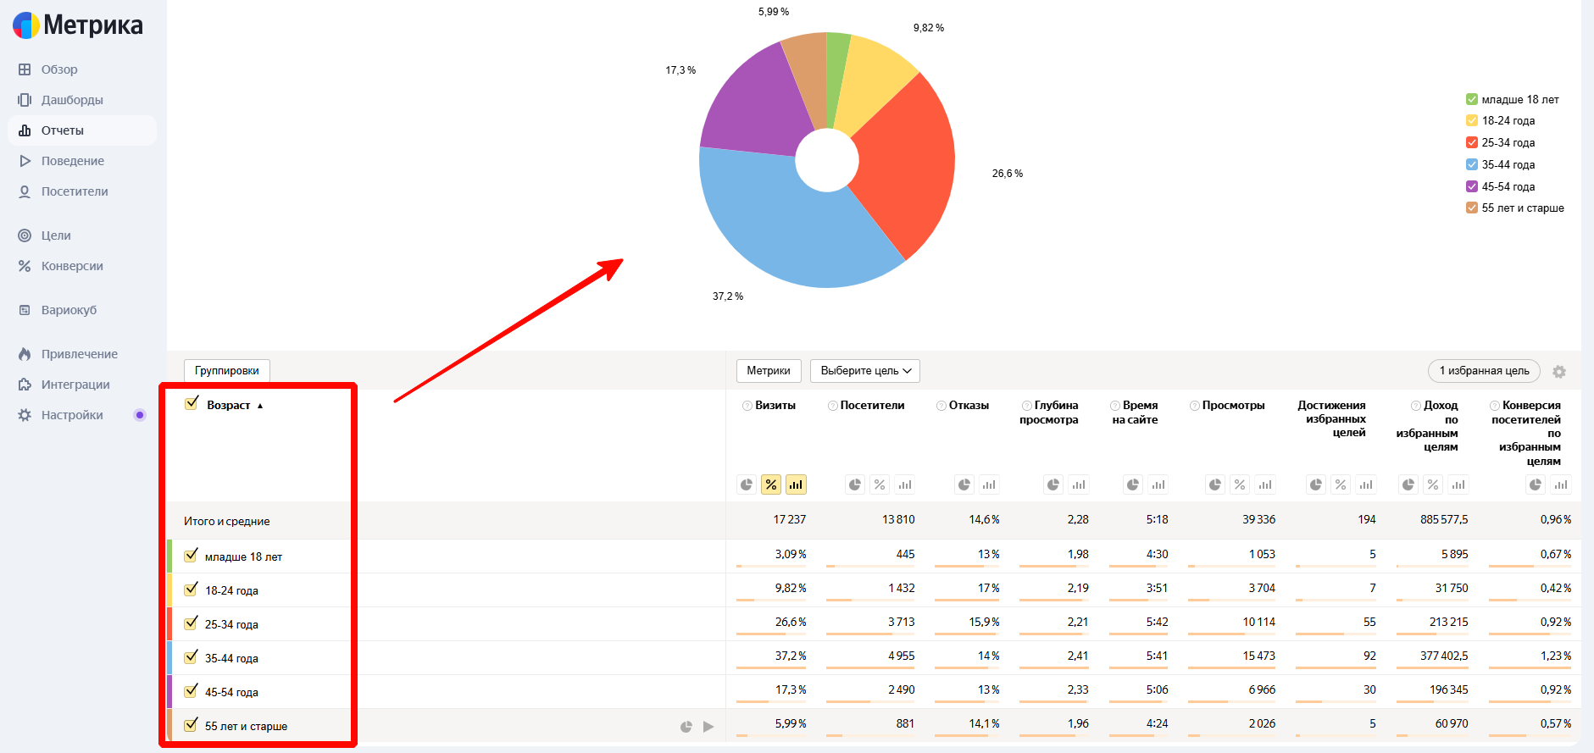Uncheck the 18-24 года row checkbox

pyautogui.click(x=192, y=590)
